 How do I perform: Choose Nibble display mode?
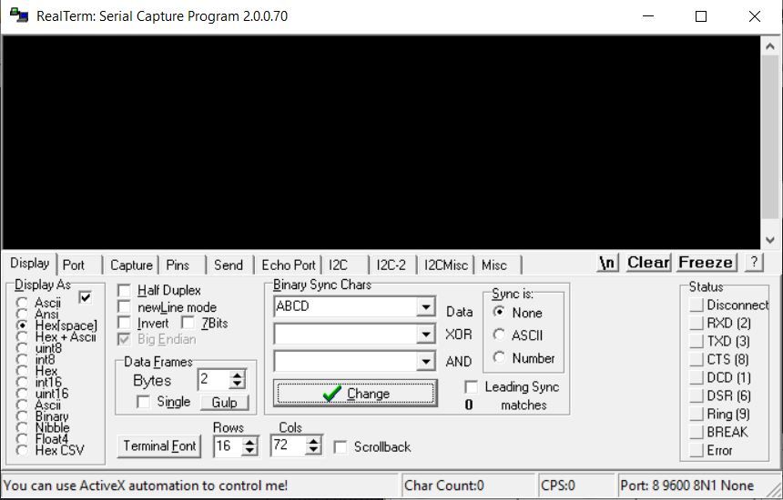point(22,427)
